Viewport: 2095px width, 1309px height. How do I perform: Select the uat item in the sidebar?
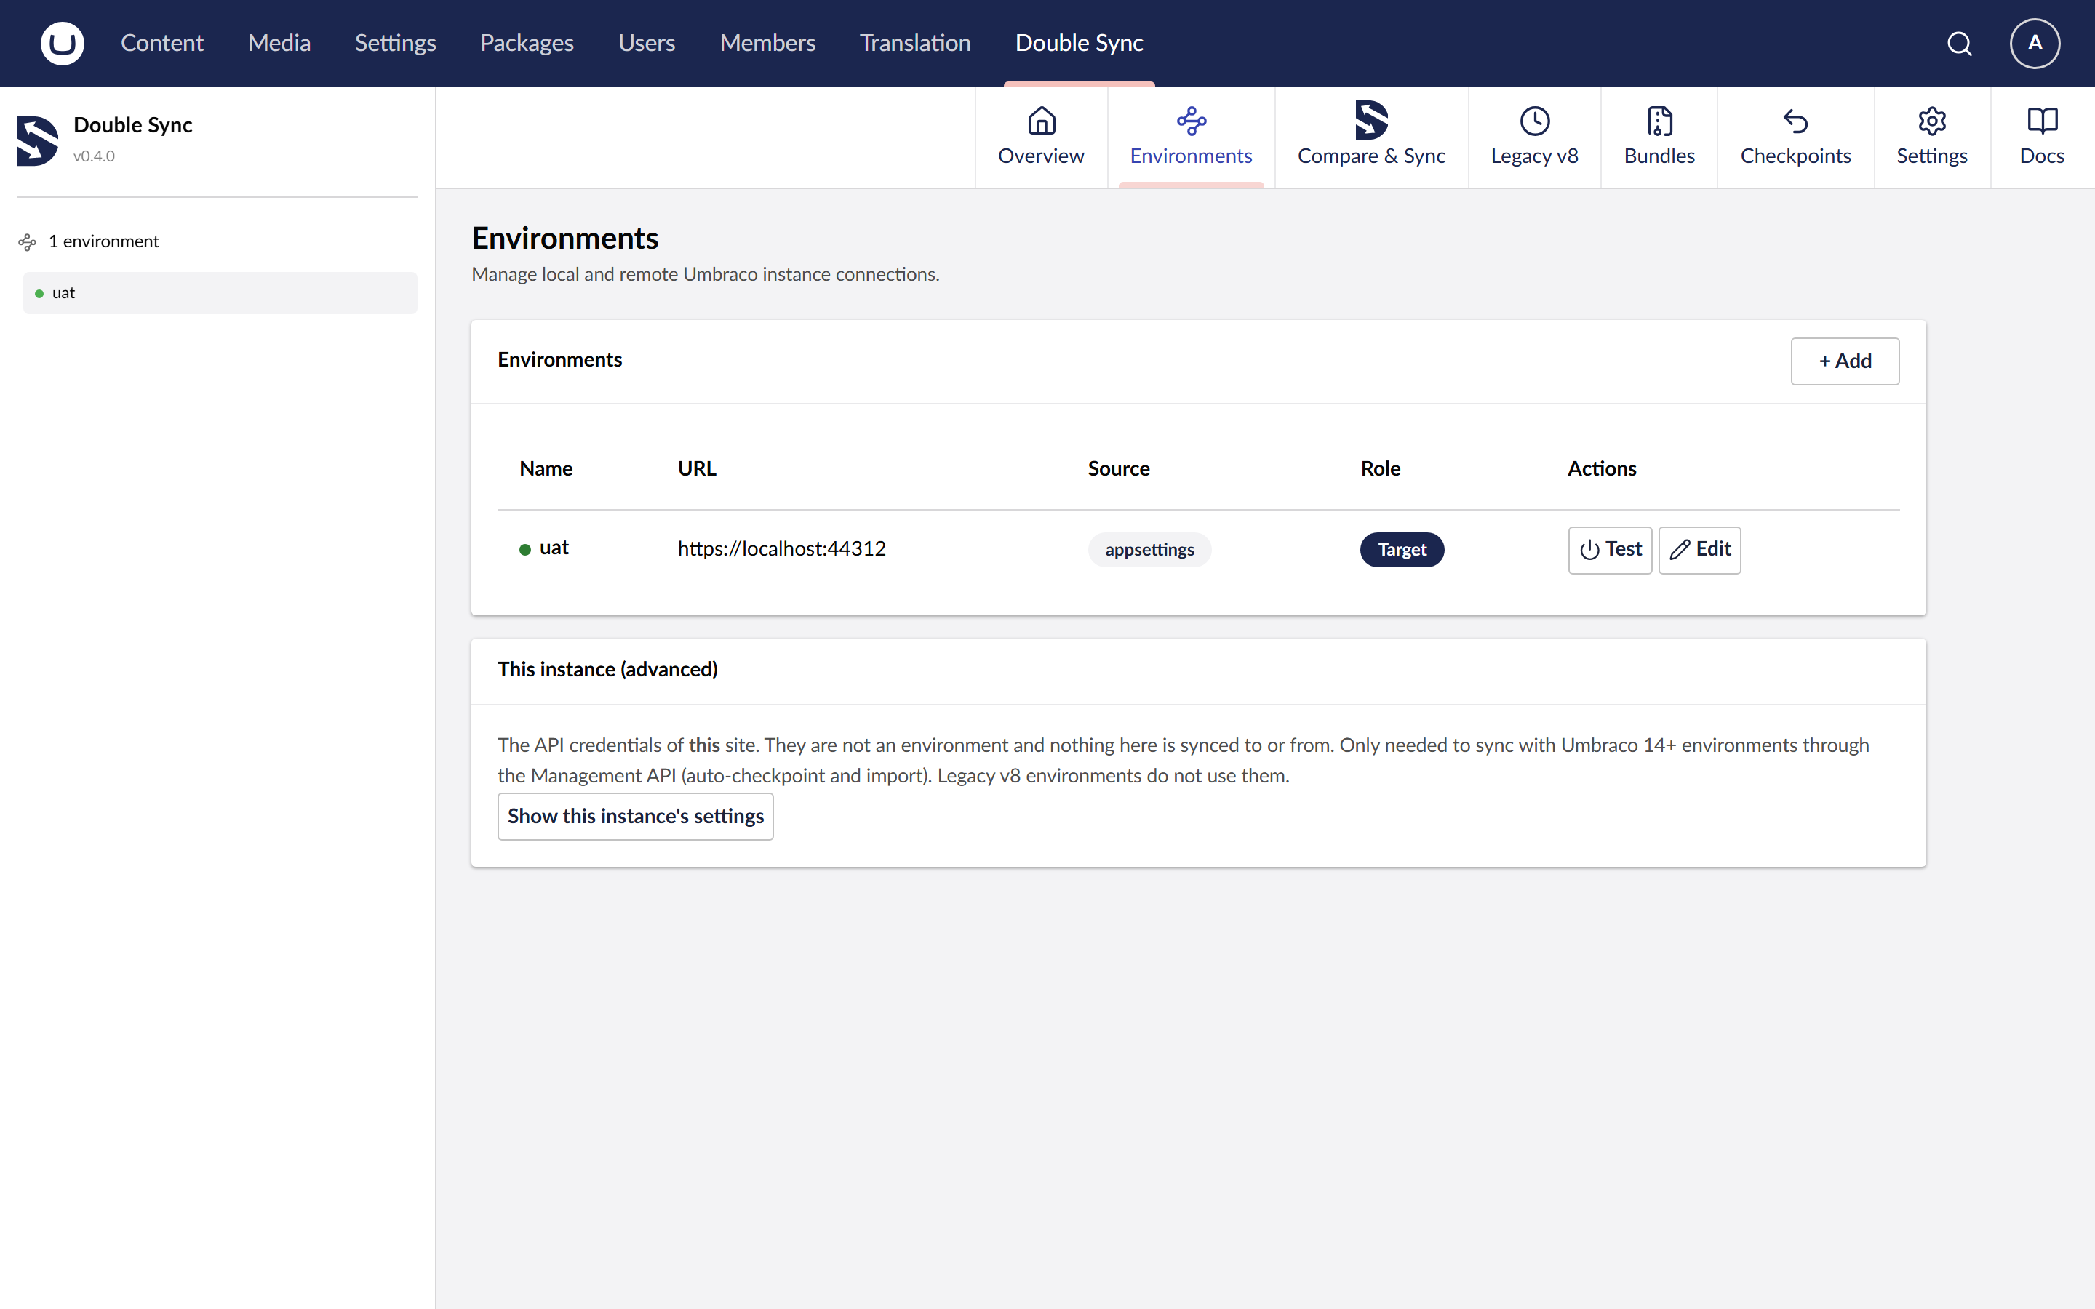click(x=220, y=292)
